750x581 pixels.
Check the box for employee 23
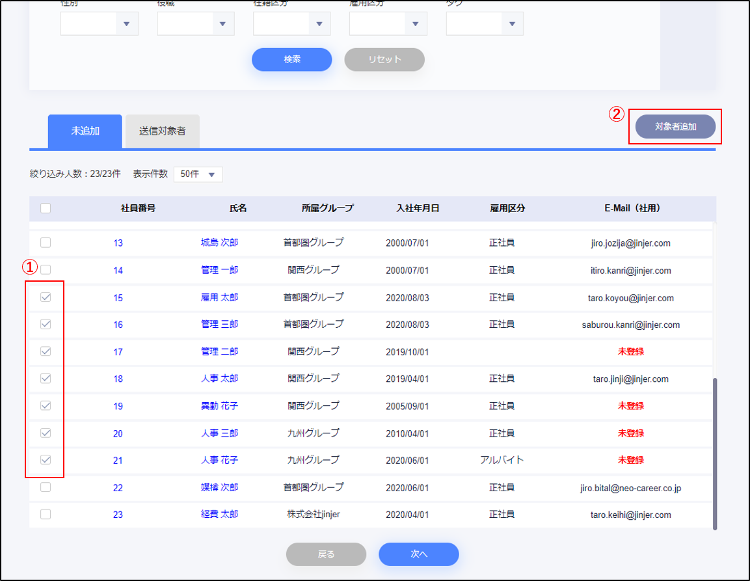[46, 515]
